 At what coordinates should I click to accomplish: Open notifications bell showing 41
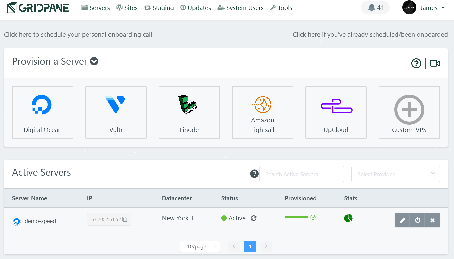[375, 8]
